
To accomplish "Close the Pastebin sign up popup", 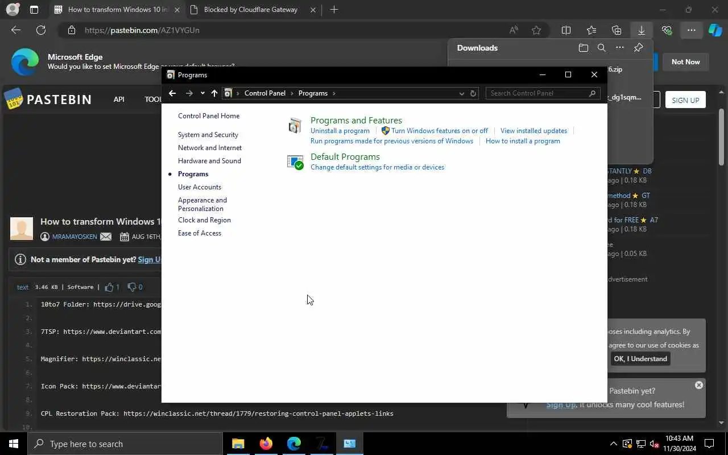I will (x=699, y=385).
